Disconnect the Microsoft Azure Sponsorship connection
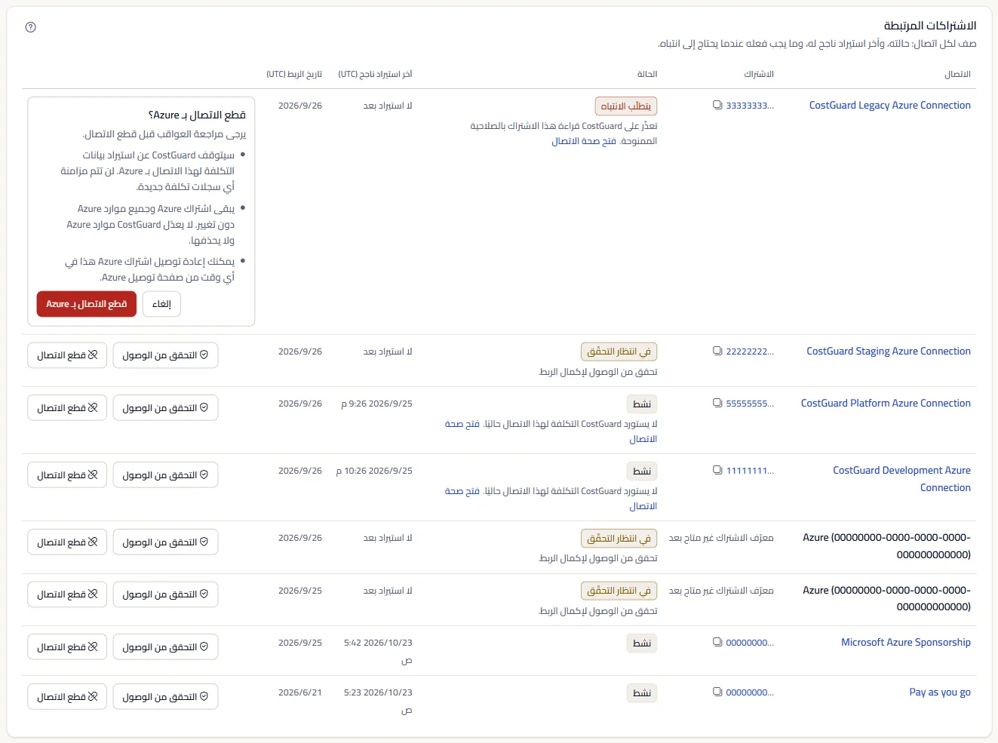The height and width of the screenshot is (743, 998). 67,647
